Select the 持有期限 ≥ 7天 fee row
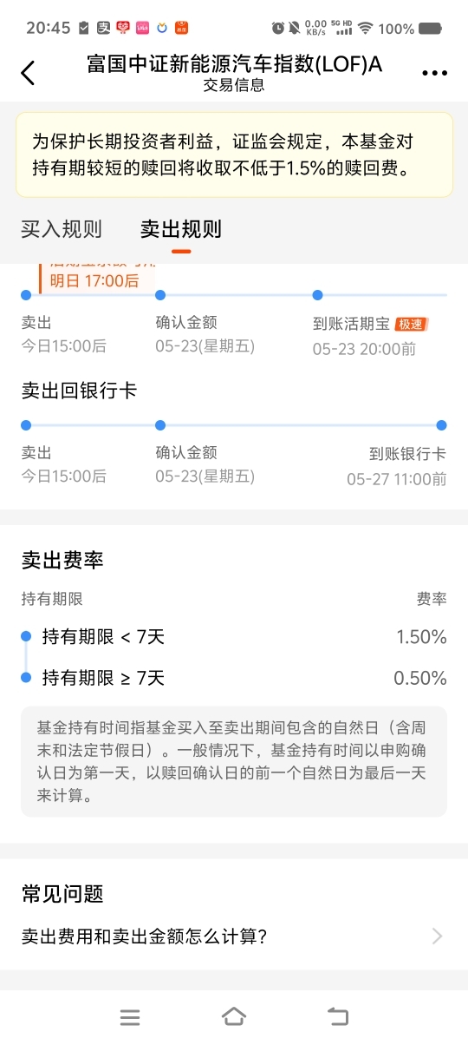Viewport: 468px width, 1045px height. point(234,678)
